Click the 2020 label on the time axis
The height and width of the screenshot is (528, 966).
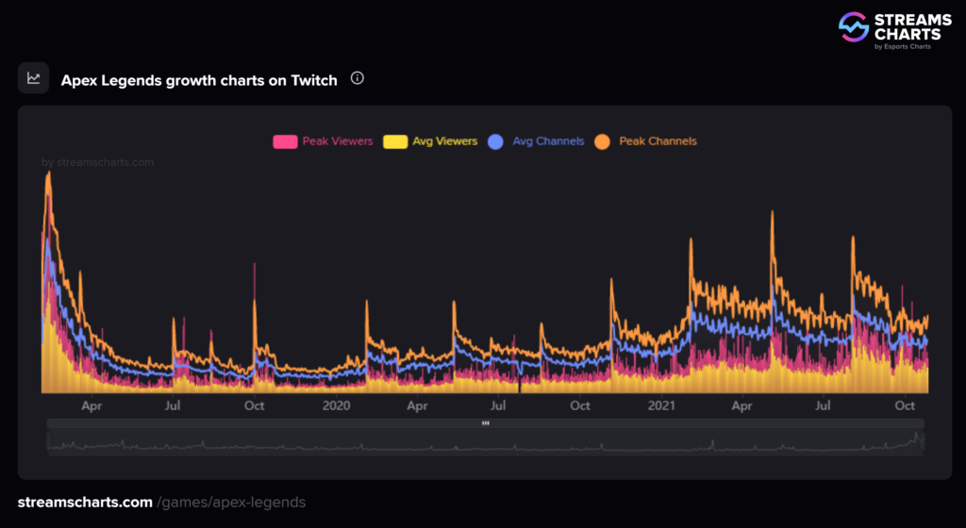coord(336,406)
